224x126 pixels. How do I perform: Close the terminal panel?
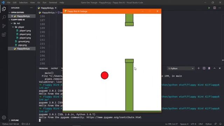(220, 68)
